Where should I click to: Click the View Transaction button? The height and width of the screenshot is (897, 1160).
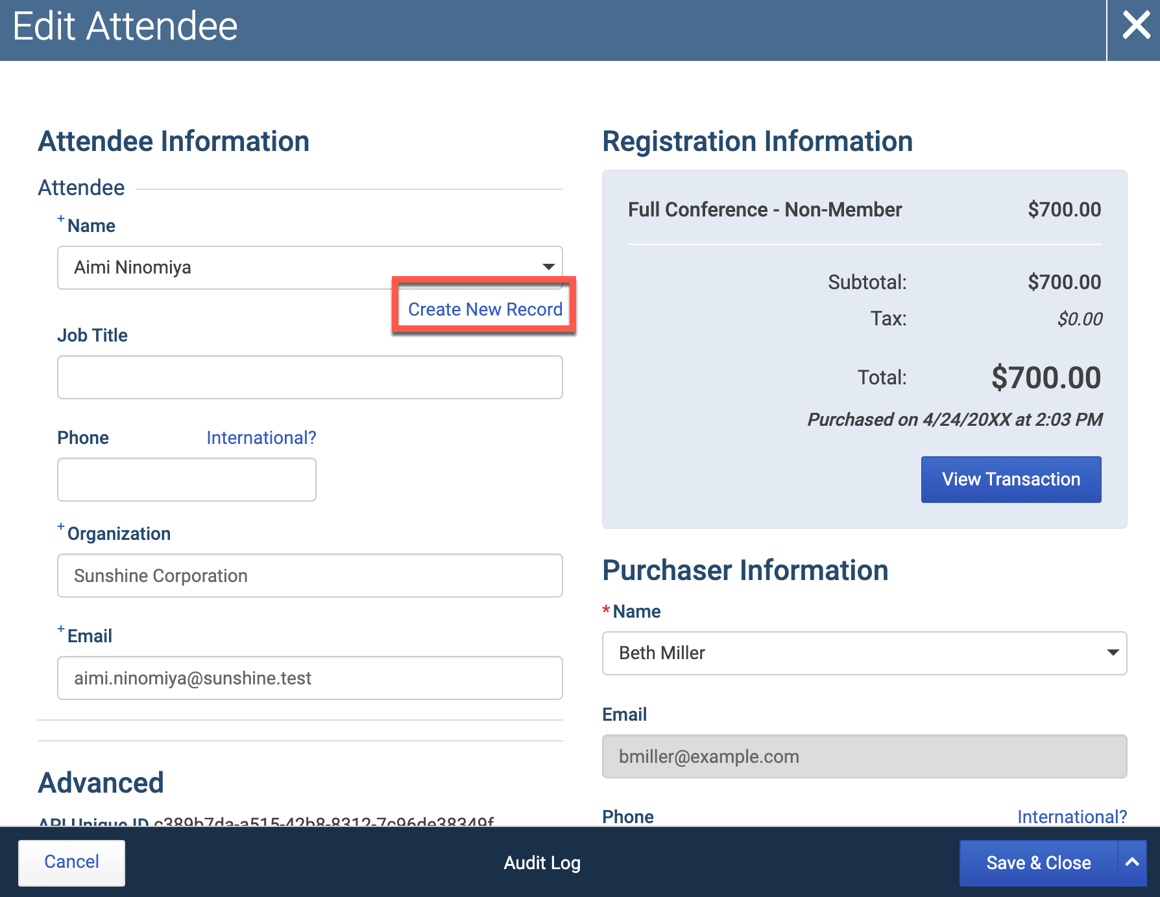[x=1011, y=480]
